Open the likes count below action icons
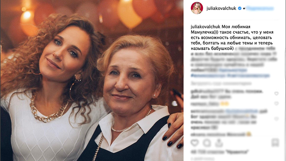The width and height of the screenshot is (286, 161). [220, 152]
